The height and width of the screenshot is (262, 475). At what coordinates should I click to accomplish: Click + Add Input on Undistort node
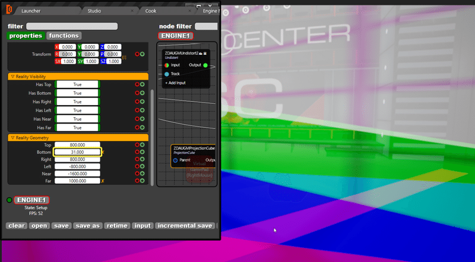point(175,83)
